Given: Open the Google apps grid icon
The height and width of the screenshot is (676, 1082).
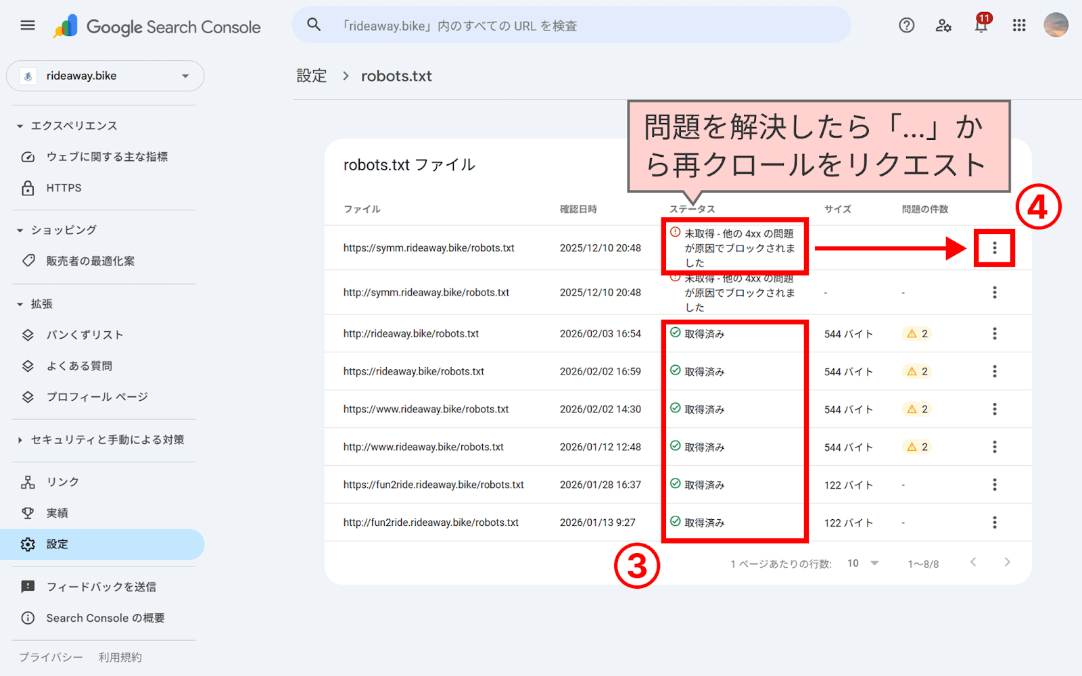Looking at the screenshot, I should point(1018,25).
